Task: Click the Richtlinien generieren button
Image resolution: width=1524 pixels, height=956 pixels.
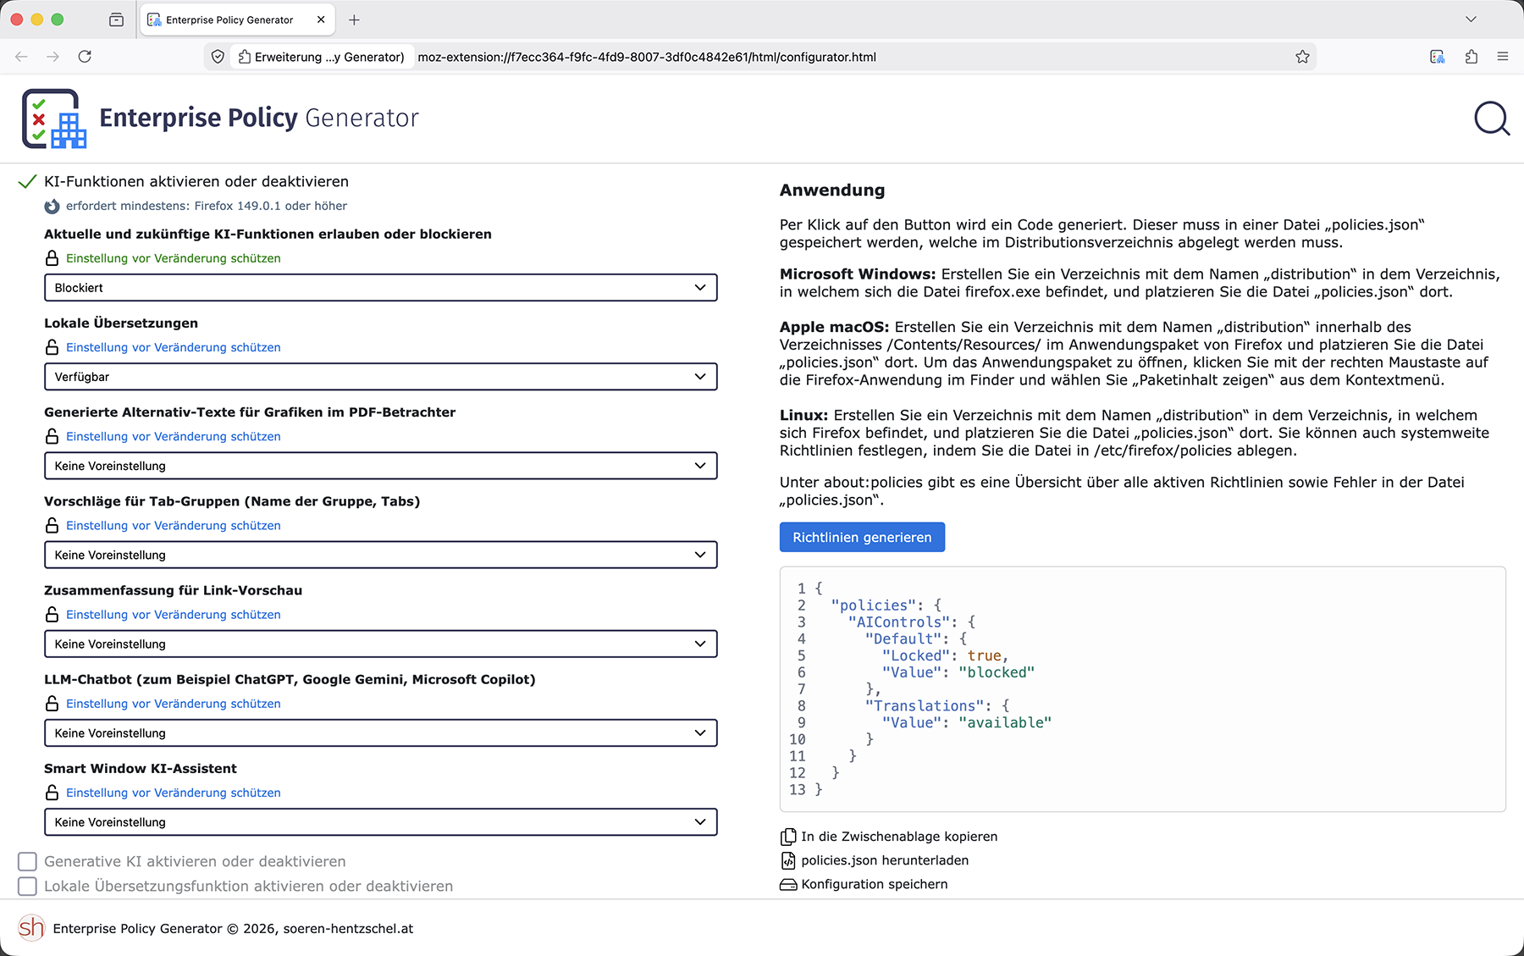Action: [x=861, y=538]
